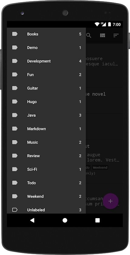Image resolution: width=130 pixels, height=255 pixels.
Task: Click the label icon beside Books
Action: tap(15, 34)
